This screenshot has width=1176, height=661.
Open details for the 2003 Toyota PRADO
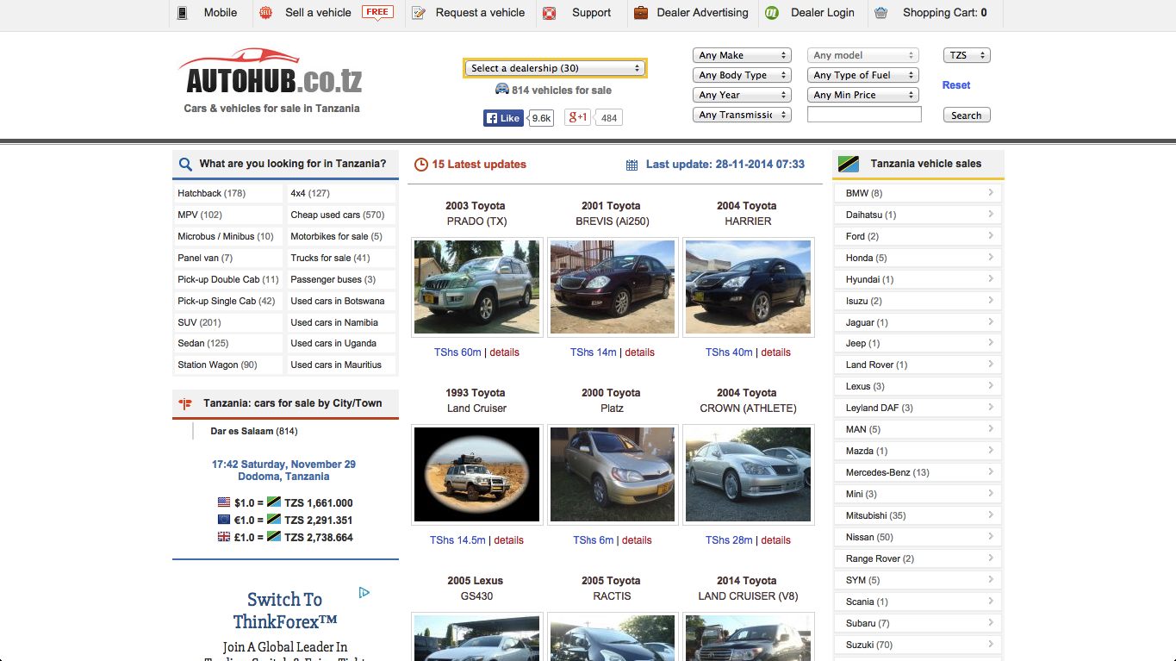click(x=504, y=352)
